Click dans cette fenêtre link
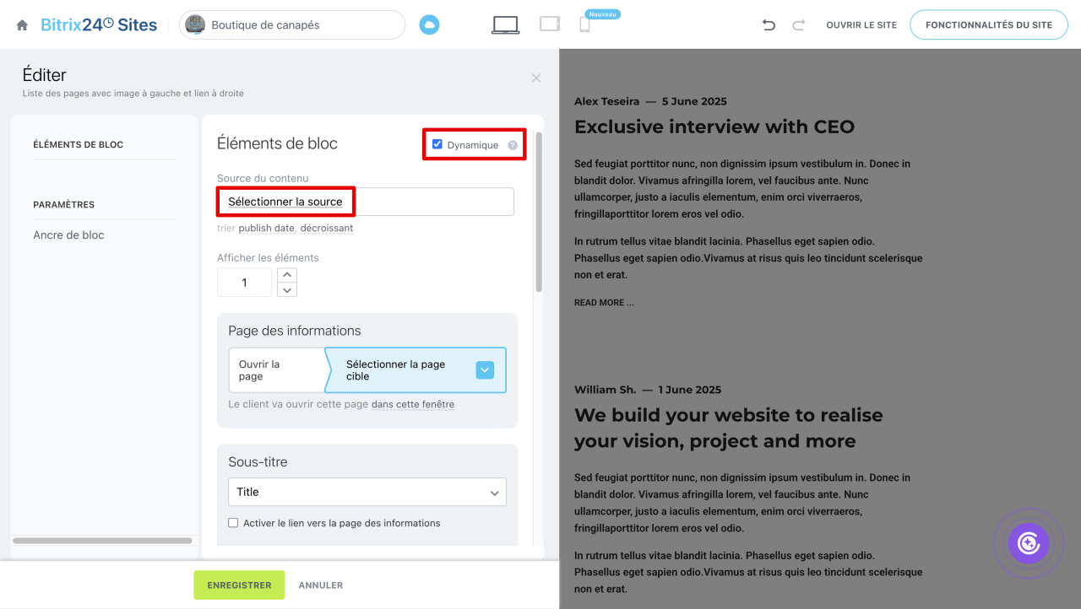1081x609 pixels. click(413, 404)
